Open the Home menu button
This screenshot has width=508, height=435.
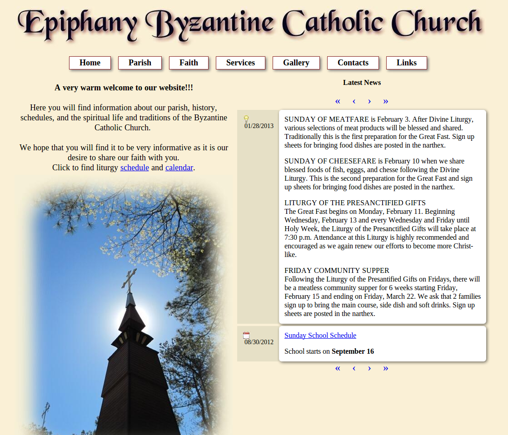pyautogui.click(x=90, y=63)
